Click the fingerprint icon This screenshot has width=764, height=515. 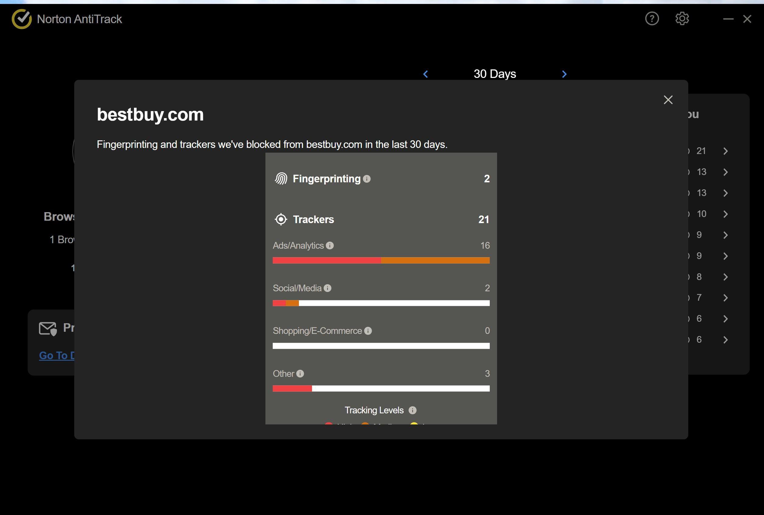[x=281, y=179]
